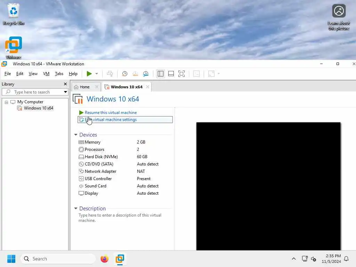Enter full screen mode via toolbar icon

[181, 74]
